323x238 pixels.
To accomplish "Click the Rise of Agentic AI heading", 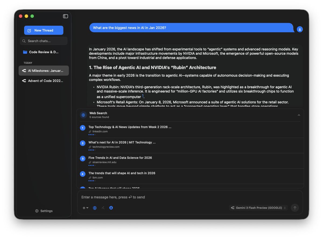I will point(153,67).
